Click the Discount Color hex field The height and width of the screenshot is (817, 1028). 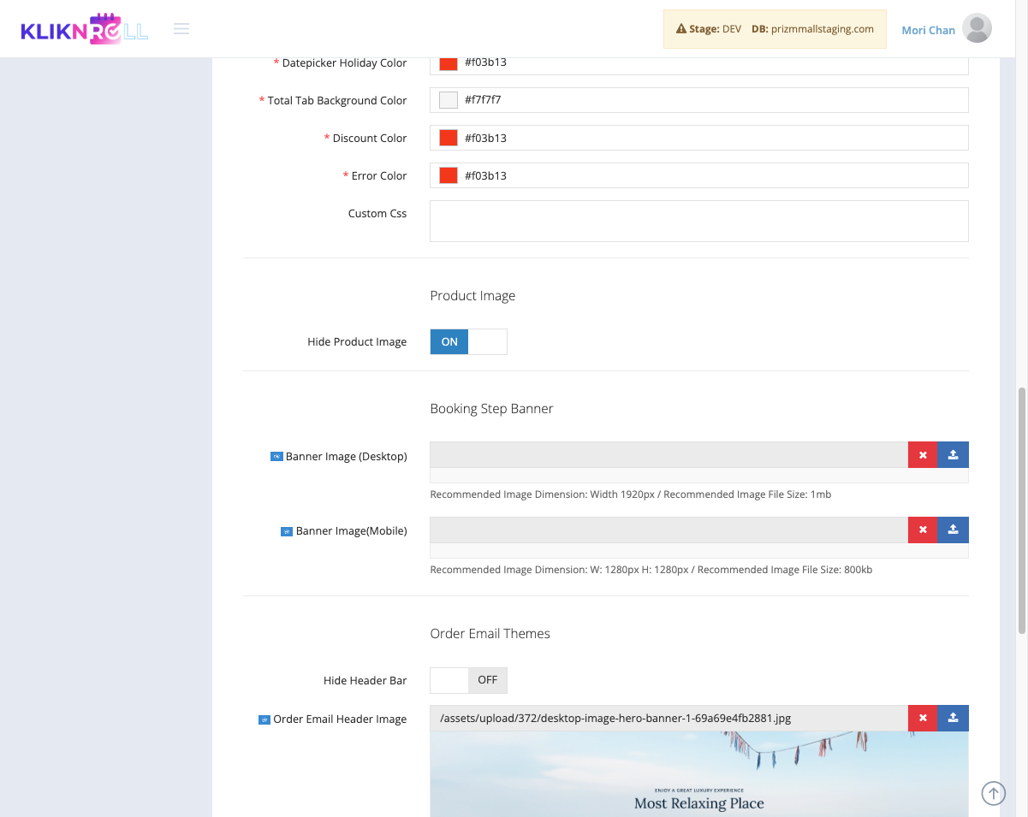click(x=698, y=138)
